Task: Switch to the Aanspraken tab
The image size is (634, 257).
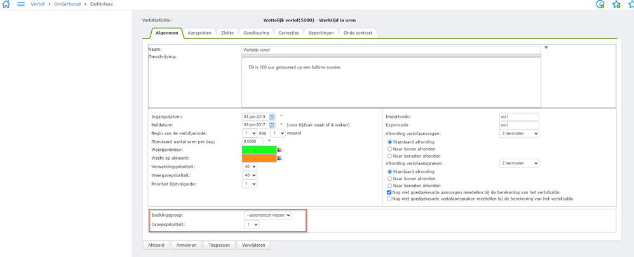Action: [x=199, y=33]
